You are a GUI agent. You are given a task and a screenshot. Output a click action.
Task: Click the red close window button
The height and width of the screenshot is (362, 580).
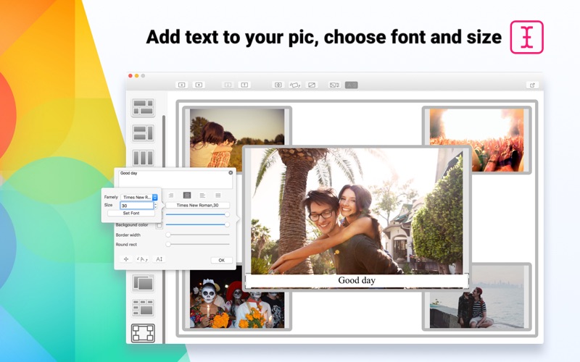130,76
